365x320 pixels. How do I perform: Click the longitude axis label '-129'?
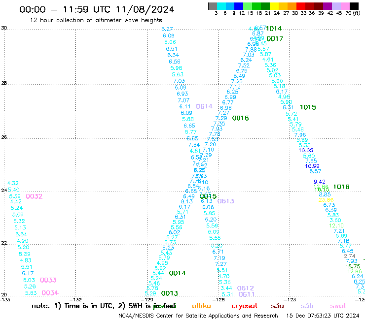coord(148,299)
